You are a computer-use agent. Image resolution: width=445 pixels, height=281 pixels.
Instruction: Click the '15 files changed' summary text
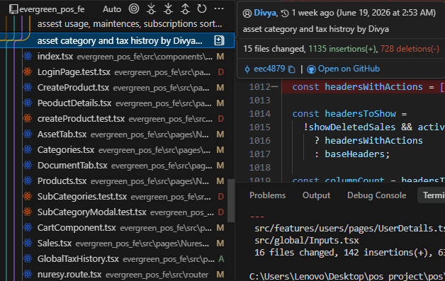274,49
